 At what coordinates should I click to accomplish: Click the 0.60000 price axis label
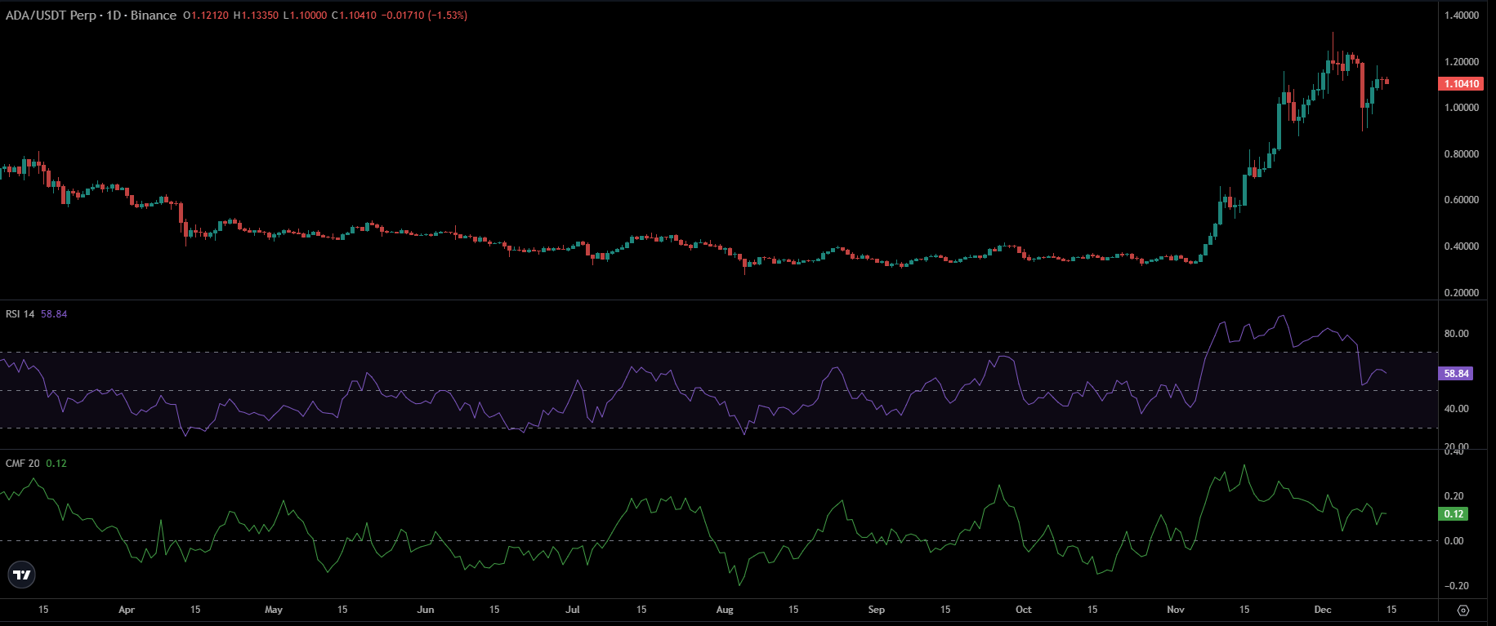(1462, 200)
